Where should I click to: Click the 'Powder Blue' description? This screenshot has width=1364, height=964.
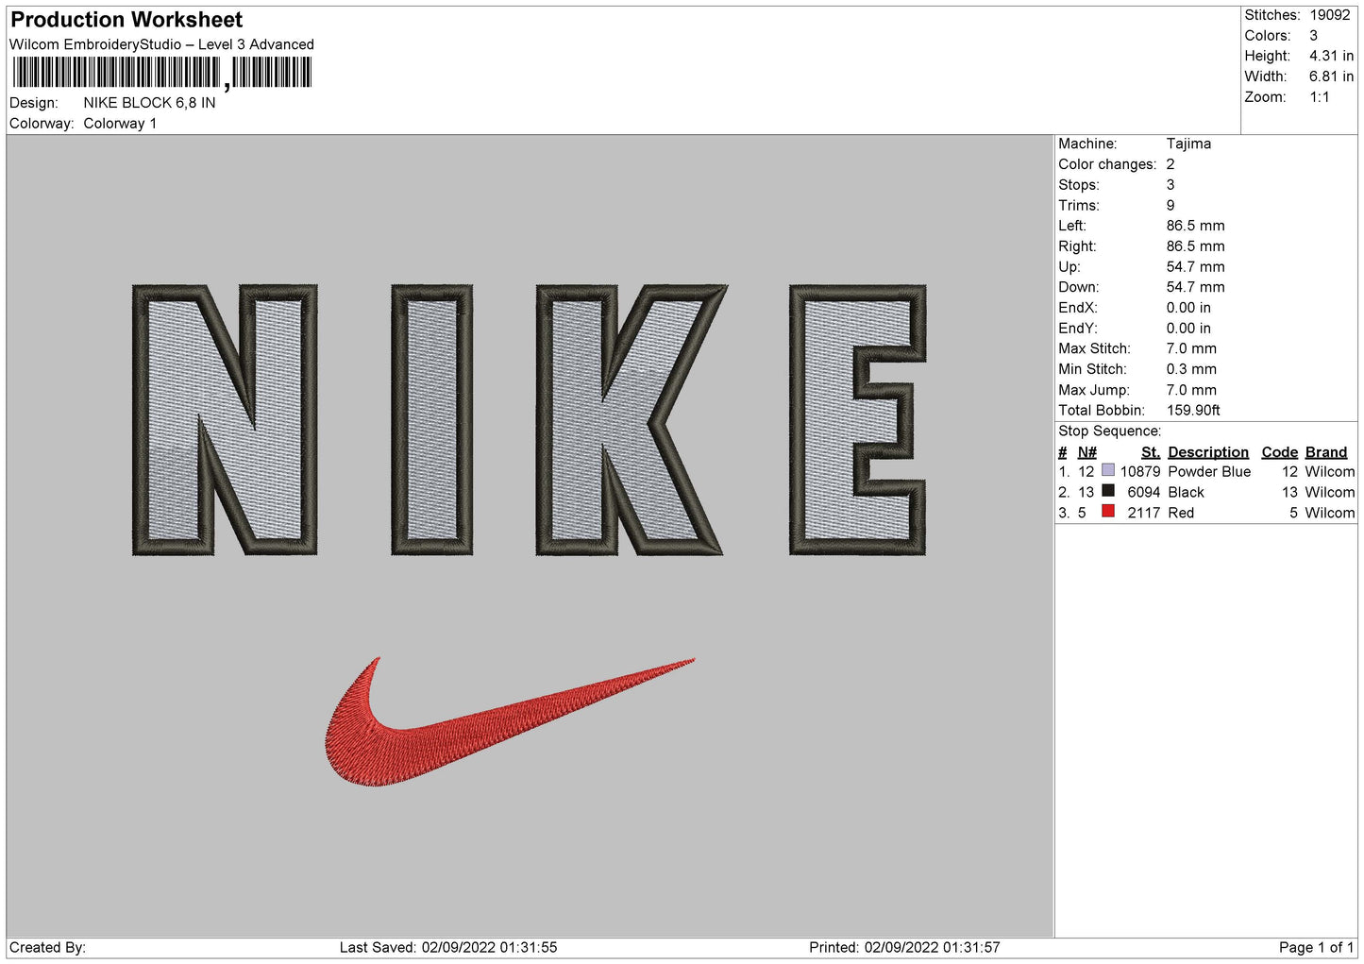(x=1209, y=471)
